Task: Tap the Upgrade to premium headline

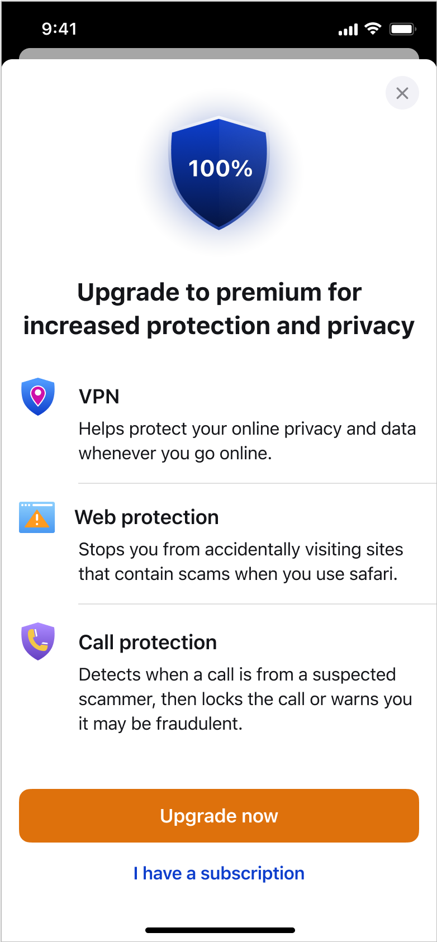Action: pyautogui.click(x=219, y=309)
